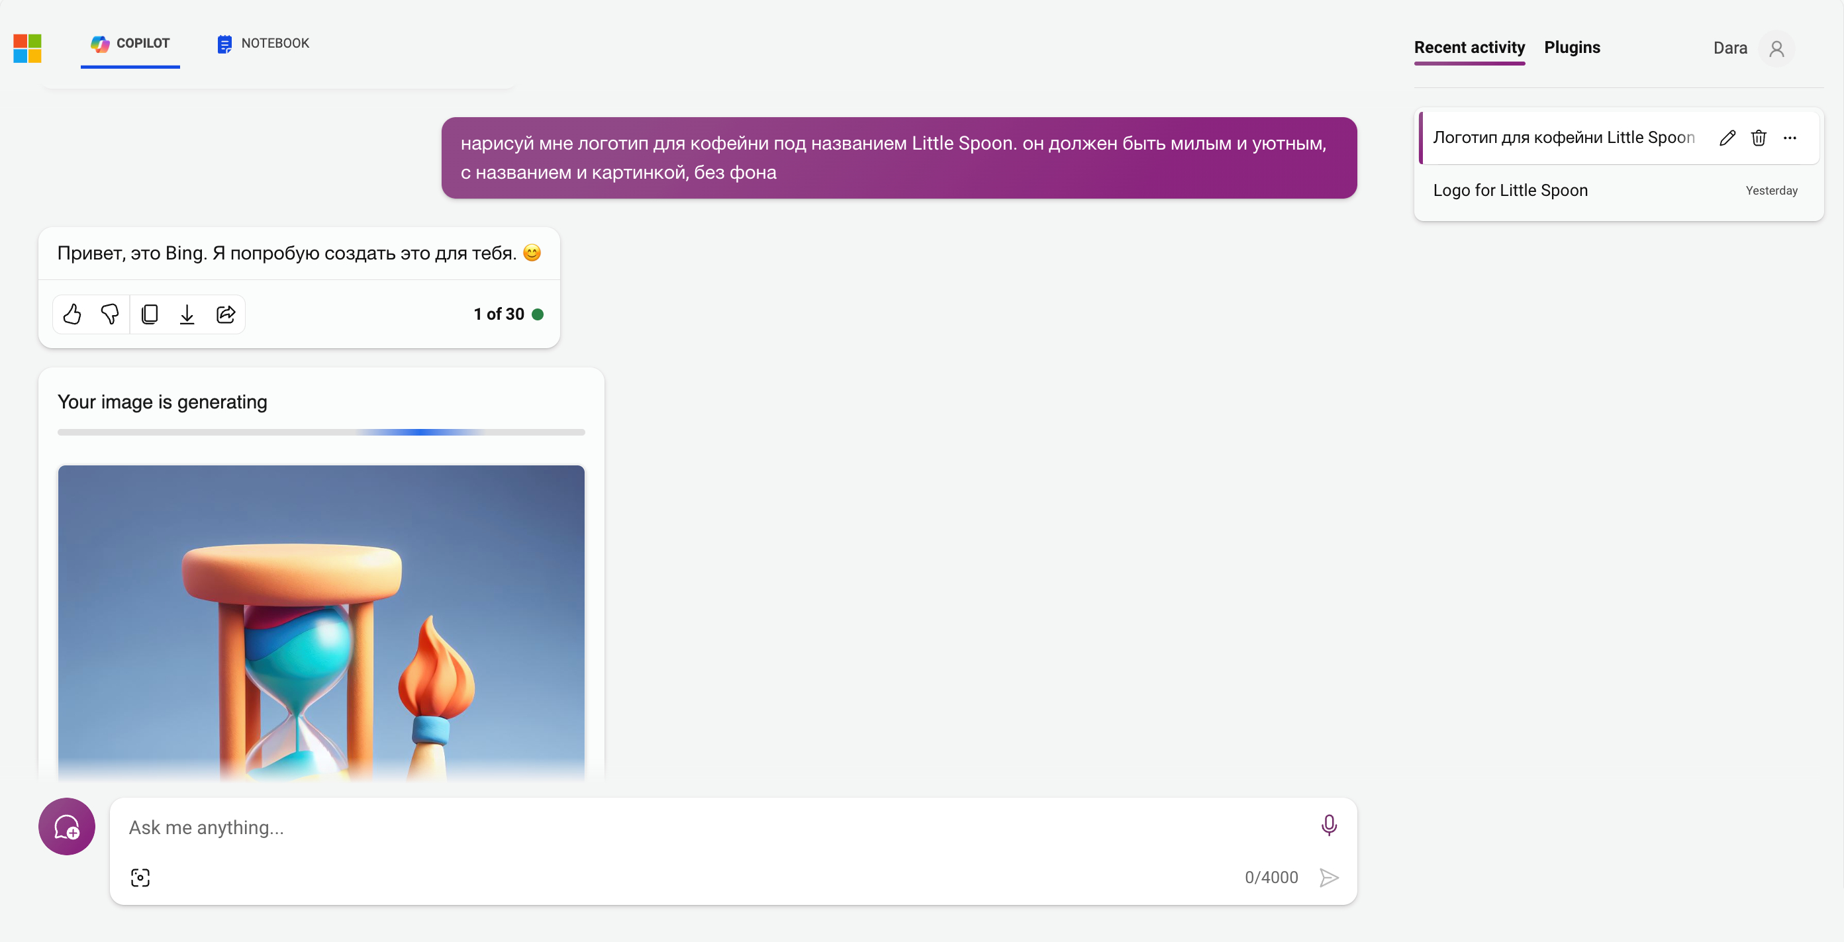Screen dimensions: 1844x942
Task: Click the Recent activity tab
Action: pos(1469,47)
